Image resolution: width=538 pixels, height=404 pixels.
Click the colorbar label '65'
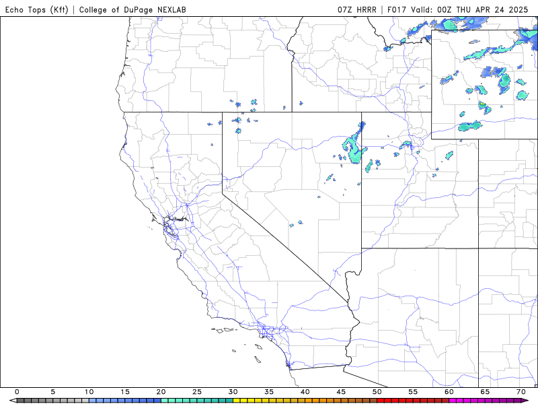click(485, 392)
